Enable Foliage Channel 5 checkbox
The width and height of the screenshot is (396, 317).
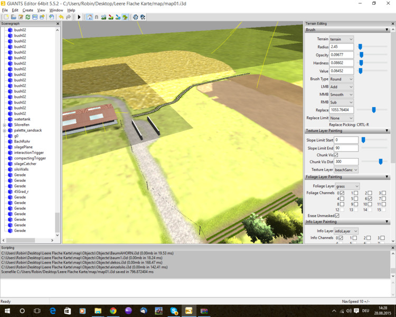(x=356, y=199)
